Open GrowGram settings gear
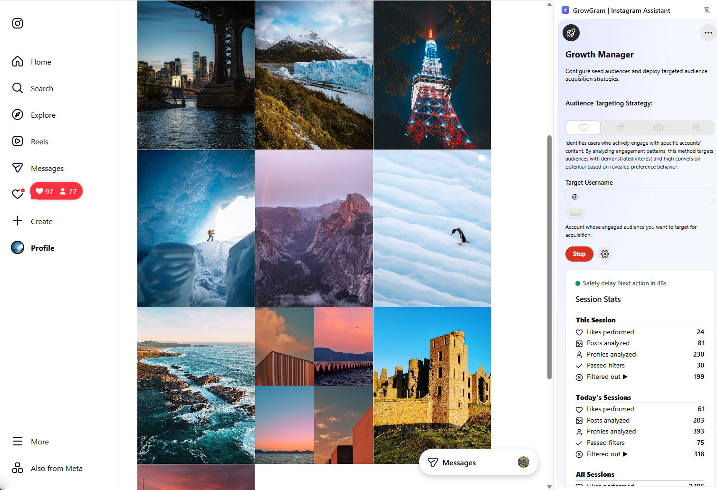Screen dimensions: 717x490 click(x=605, y=254)
